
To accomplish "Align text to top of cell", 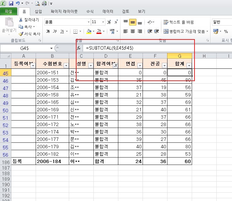I will [x=126, y=22].
